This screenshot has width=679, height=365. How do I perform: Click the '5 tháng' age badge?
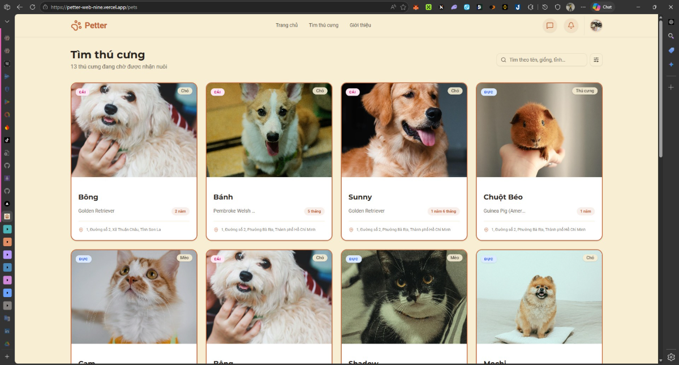point(314,211)
